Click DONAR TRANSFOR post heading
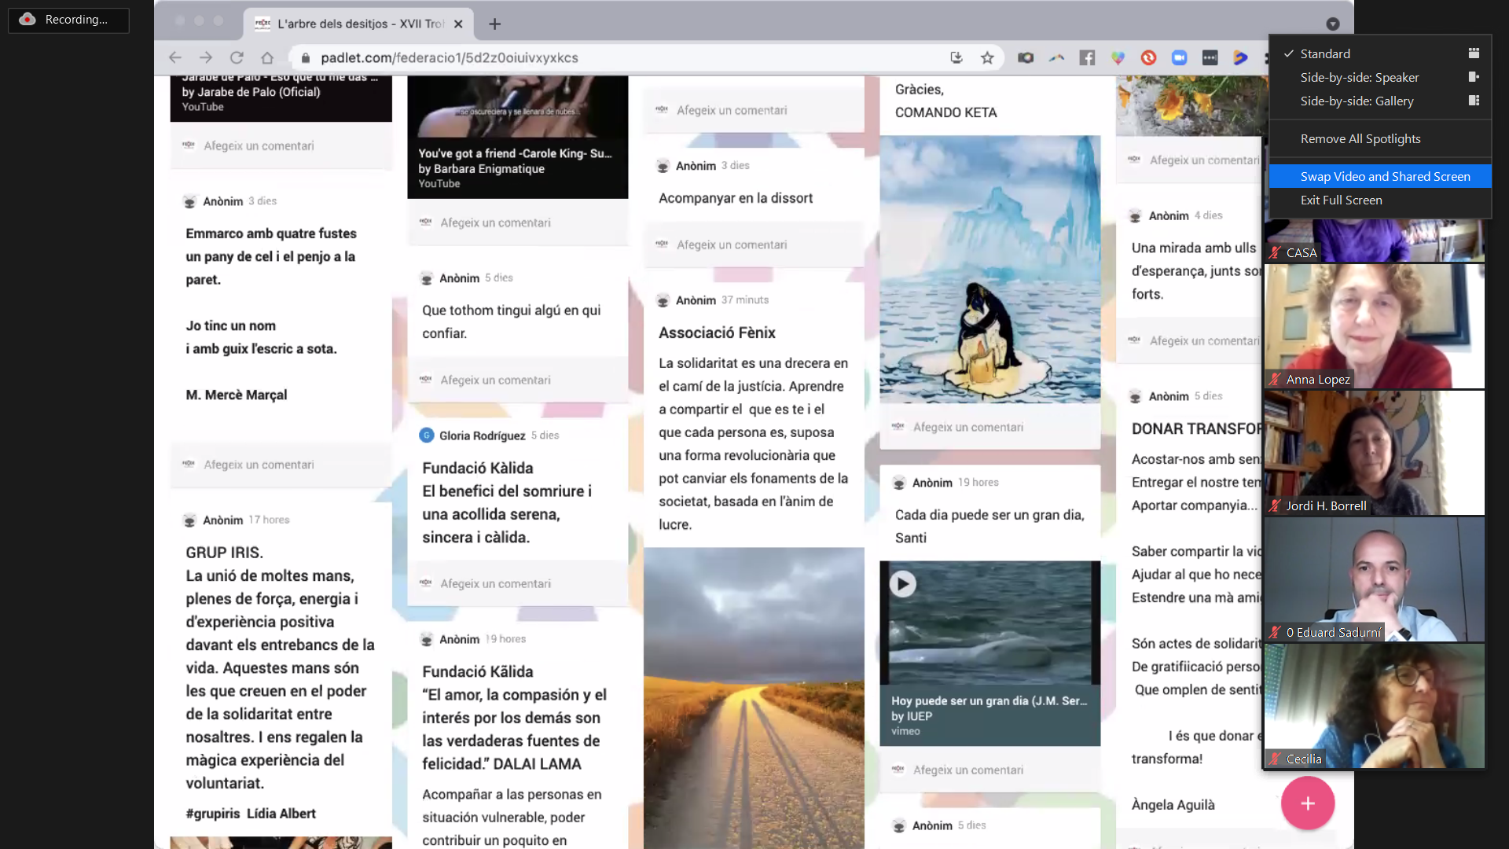This screenshot has width=1509, height=849. 1196,428
